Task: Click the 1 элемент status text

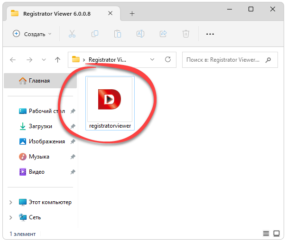Action: click(x=23, y=234)
